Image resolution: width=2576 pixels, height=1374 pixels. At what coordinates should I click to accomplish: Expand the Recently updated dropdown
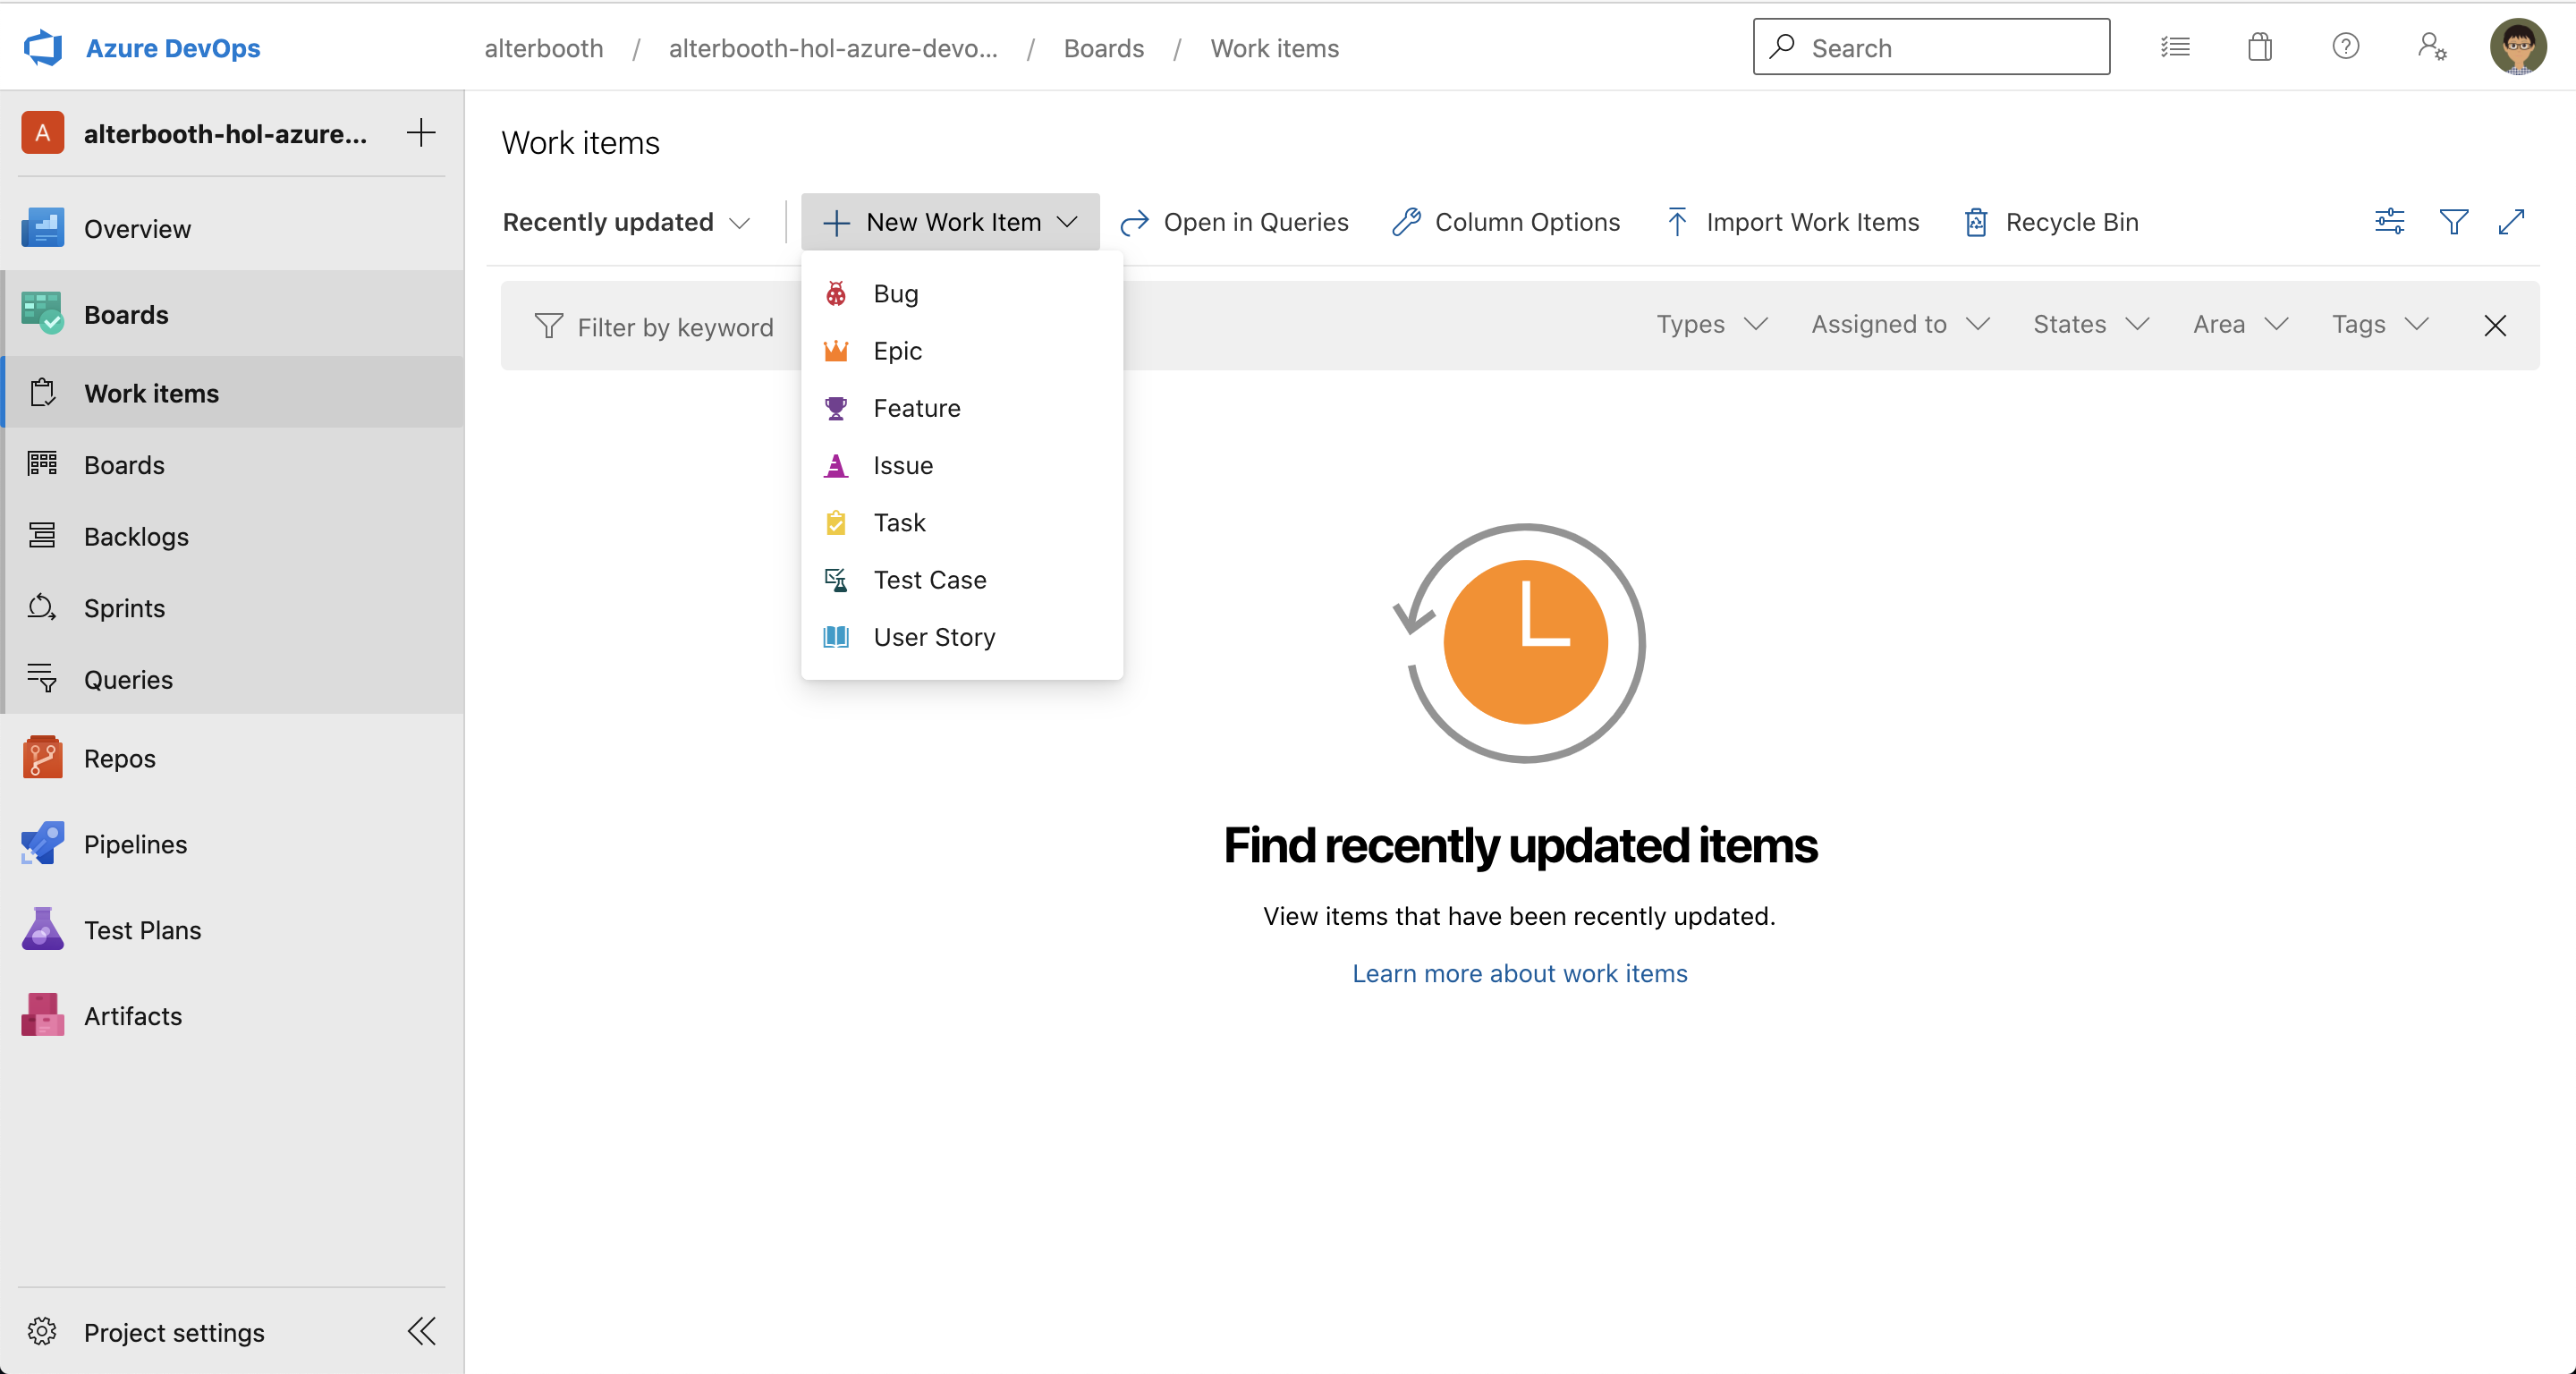pyautogui.click(x=626, y=222)
